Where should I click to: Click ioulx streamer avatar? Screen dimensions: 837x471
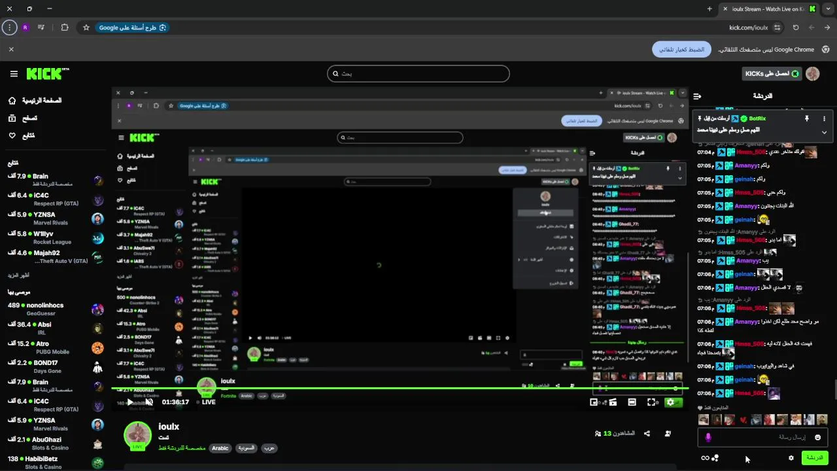tap(137, 436)
